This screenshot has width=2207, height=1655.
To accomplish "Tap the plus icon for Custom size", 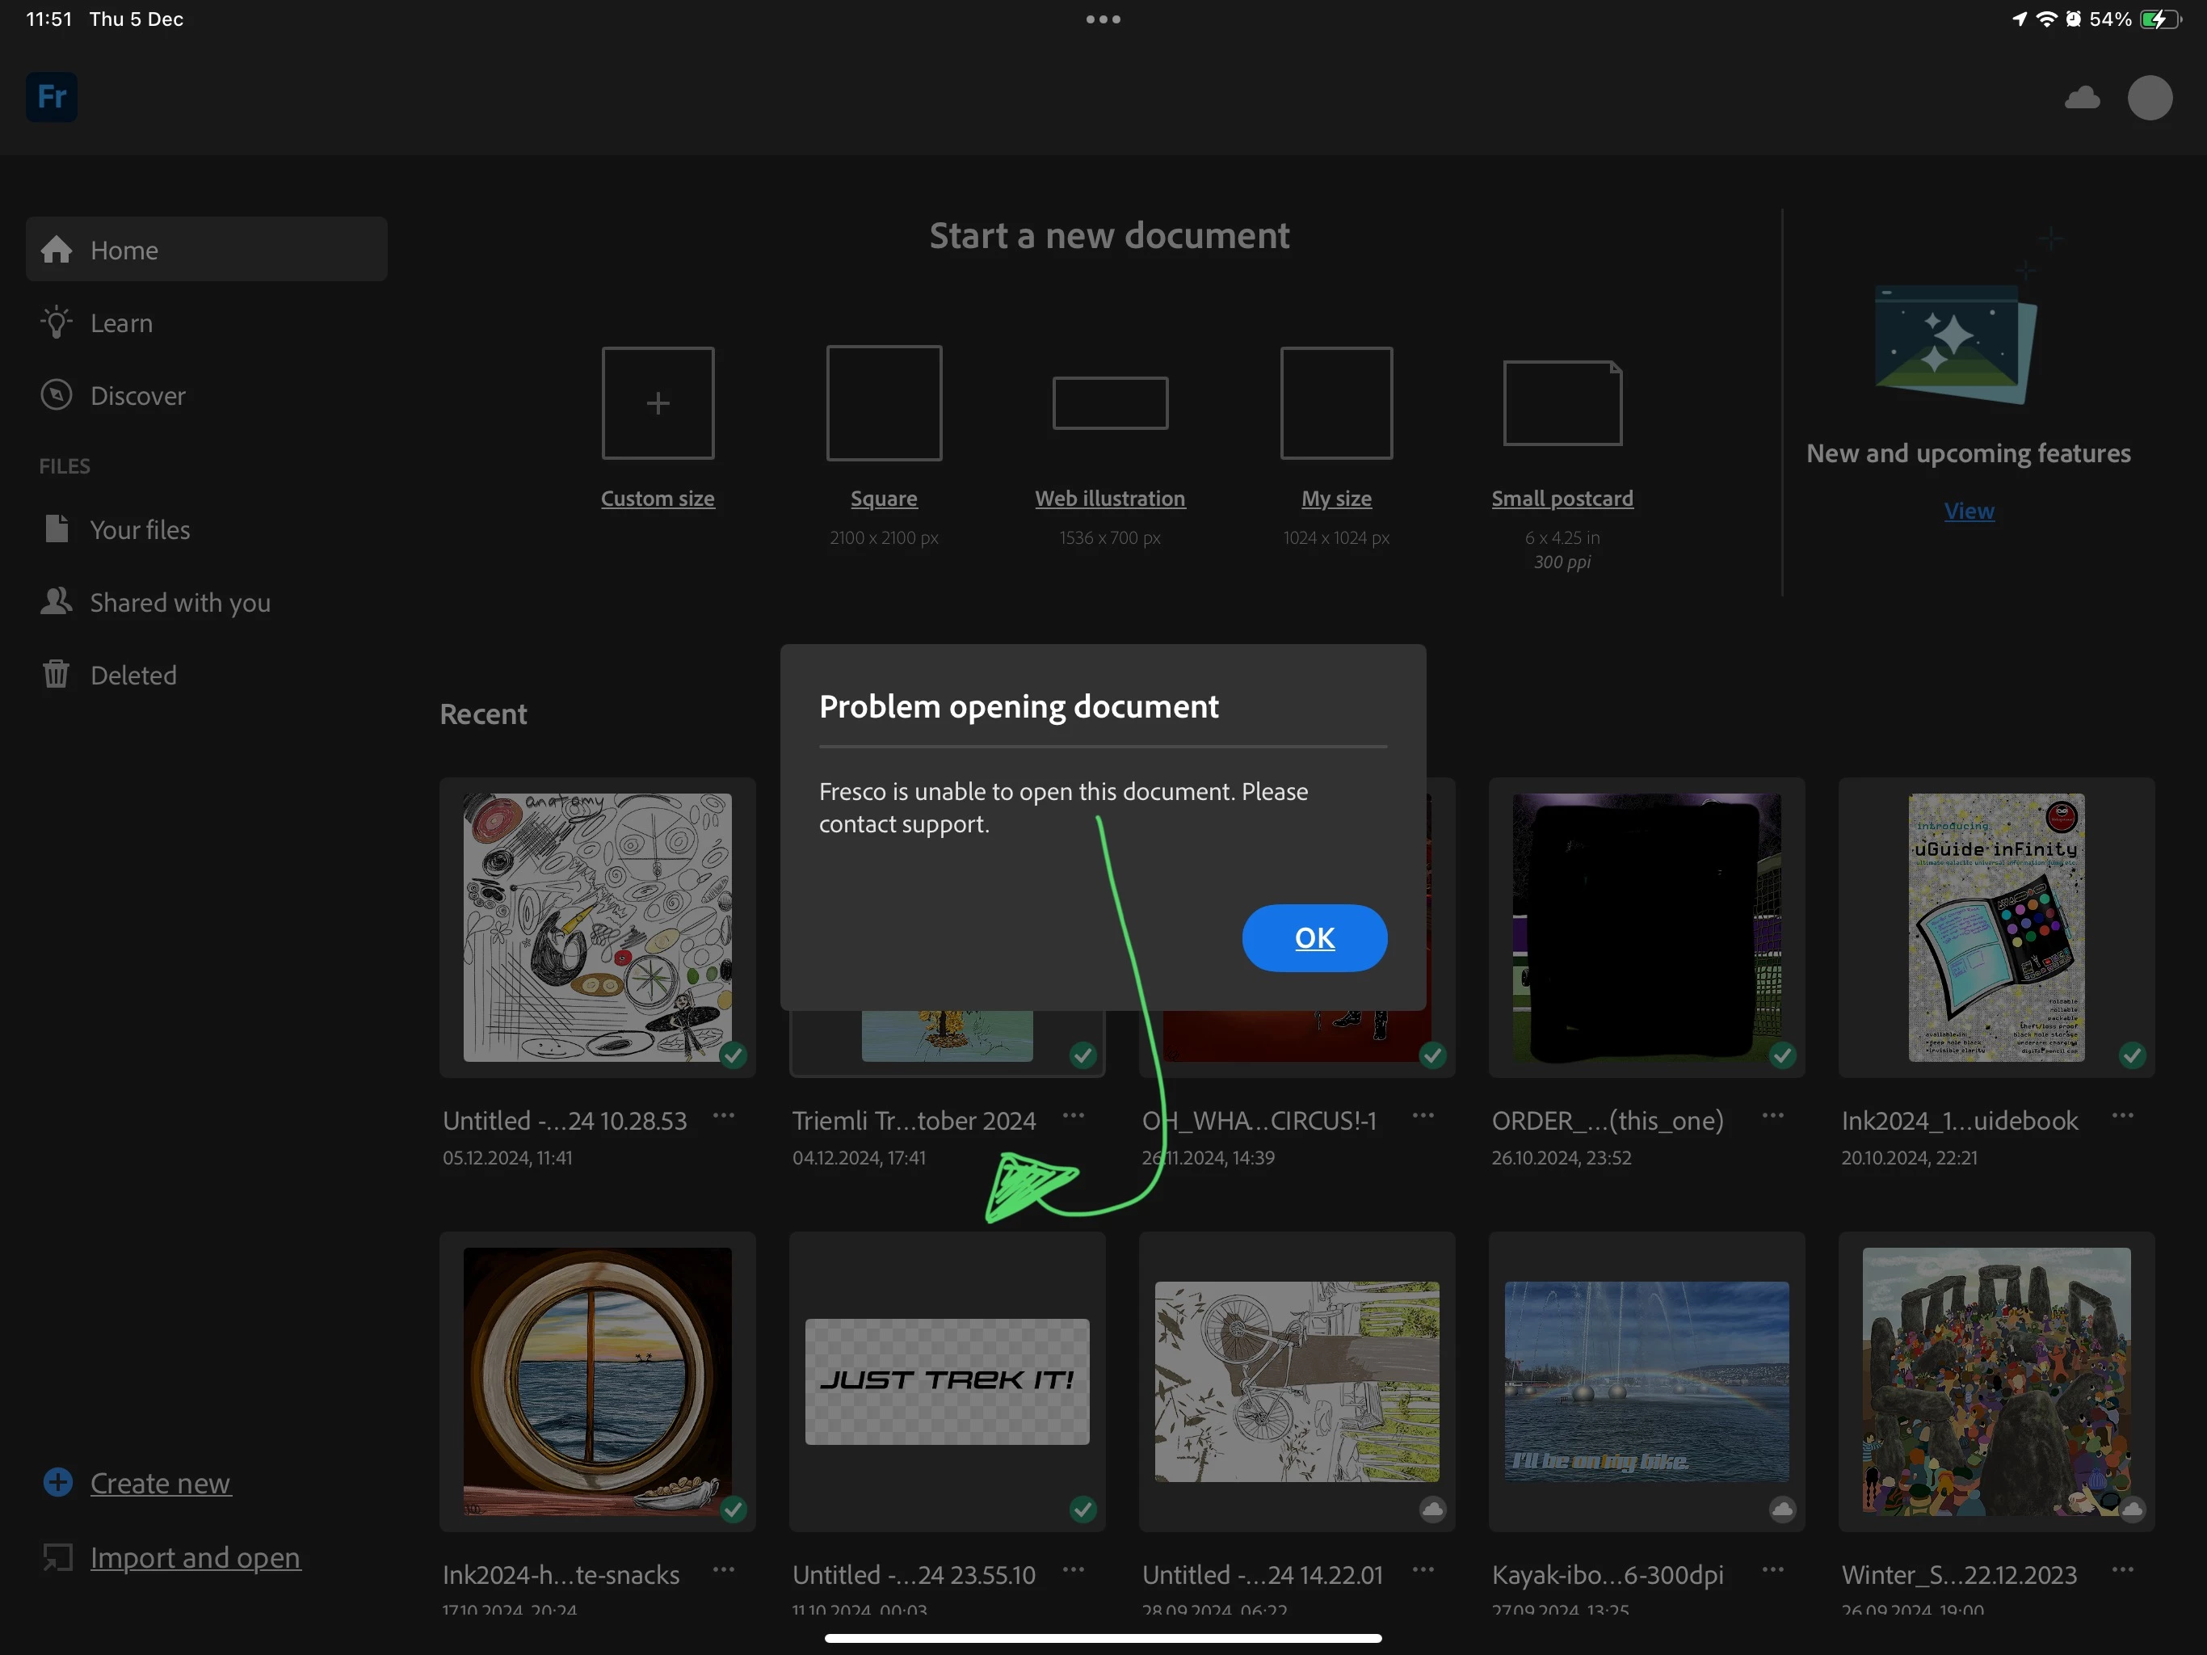I will click(658, 403).
